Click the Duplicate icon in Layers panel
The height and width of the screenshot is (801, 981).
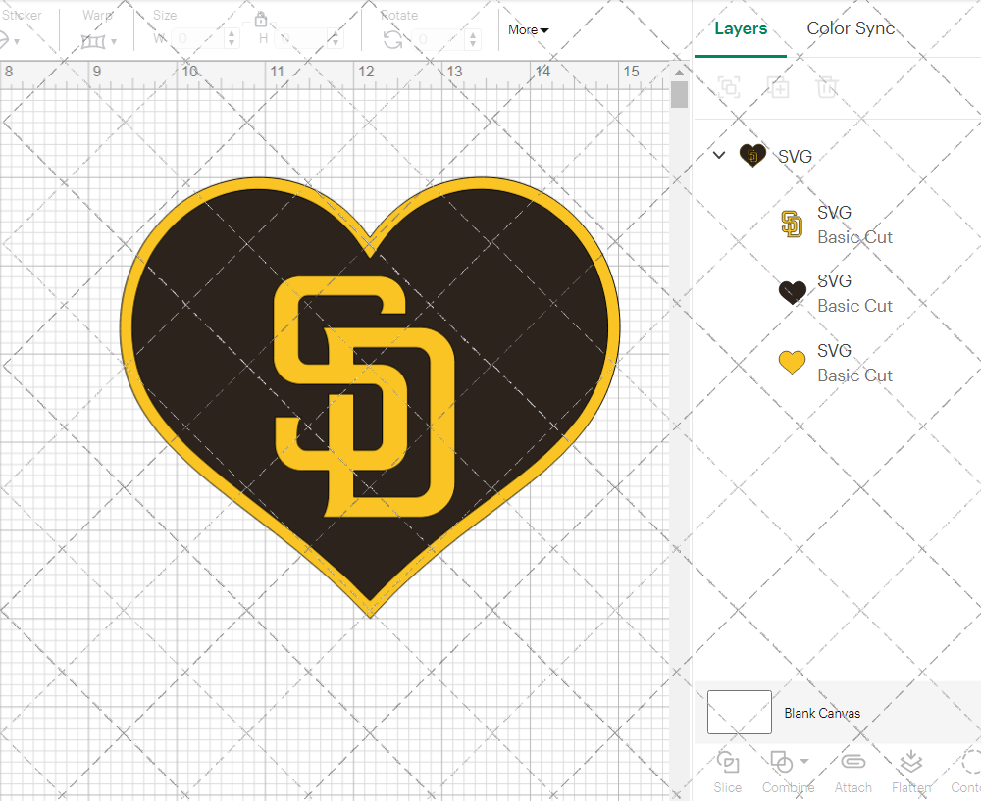click(779, 87)
